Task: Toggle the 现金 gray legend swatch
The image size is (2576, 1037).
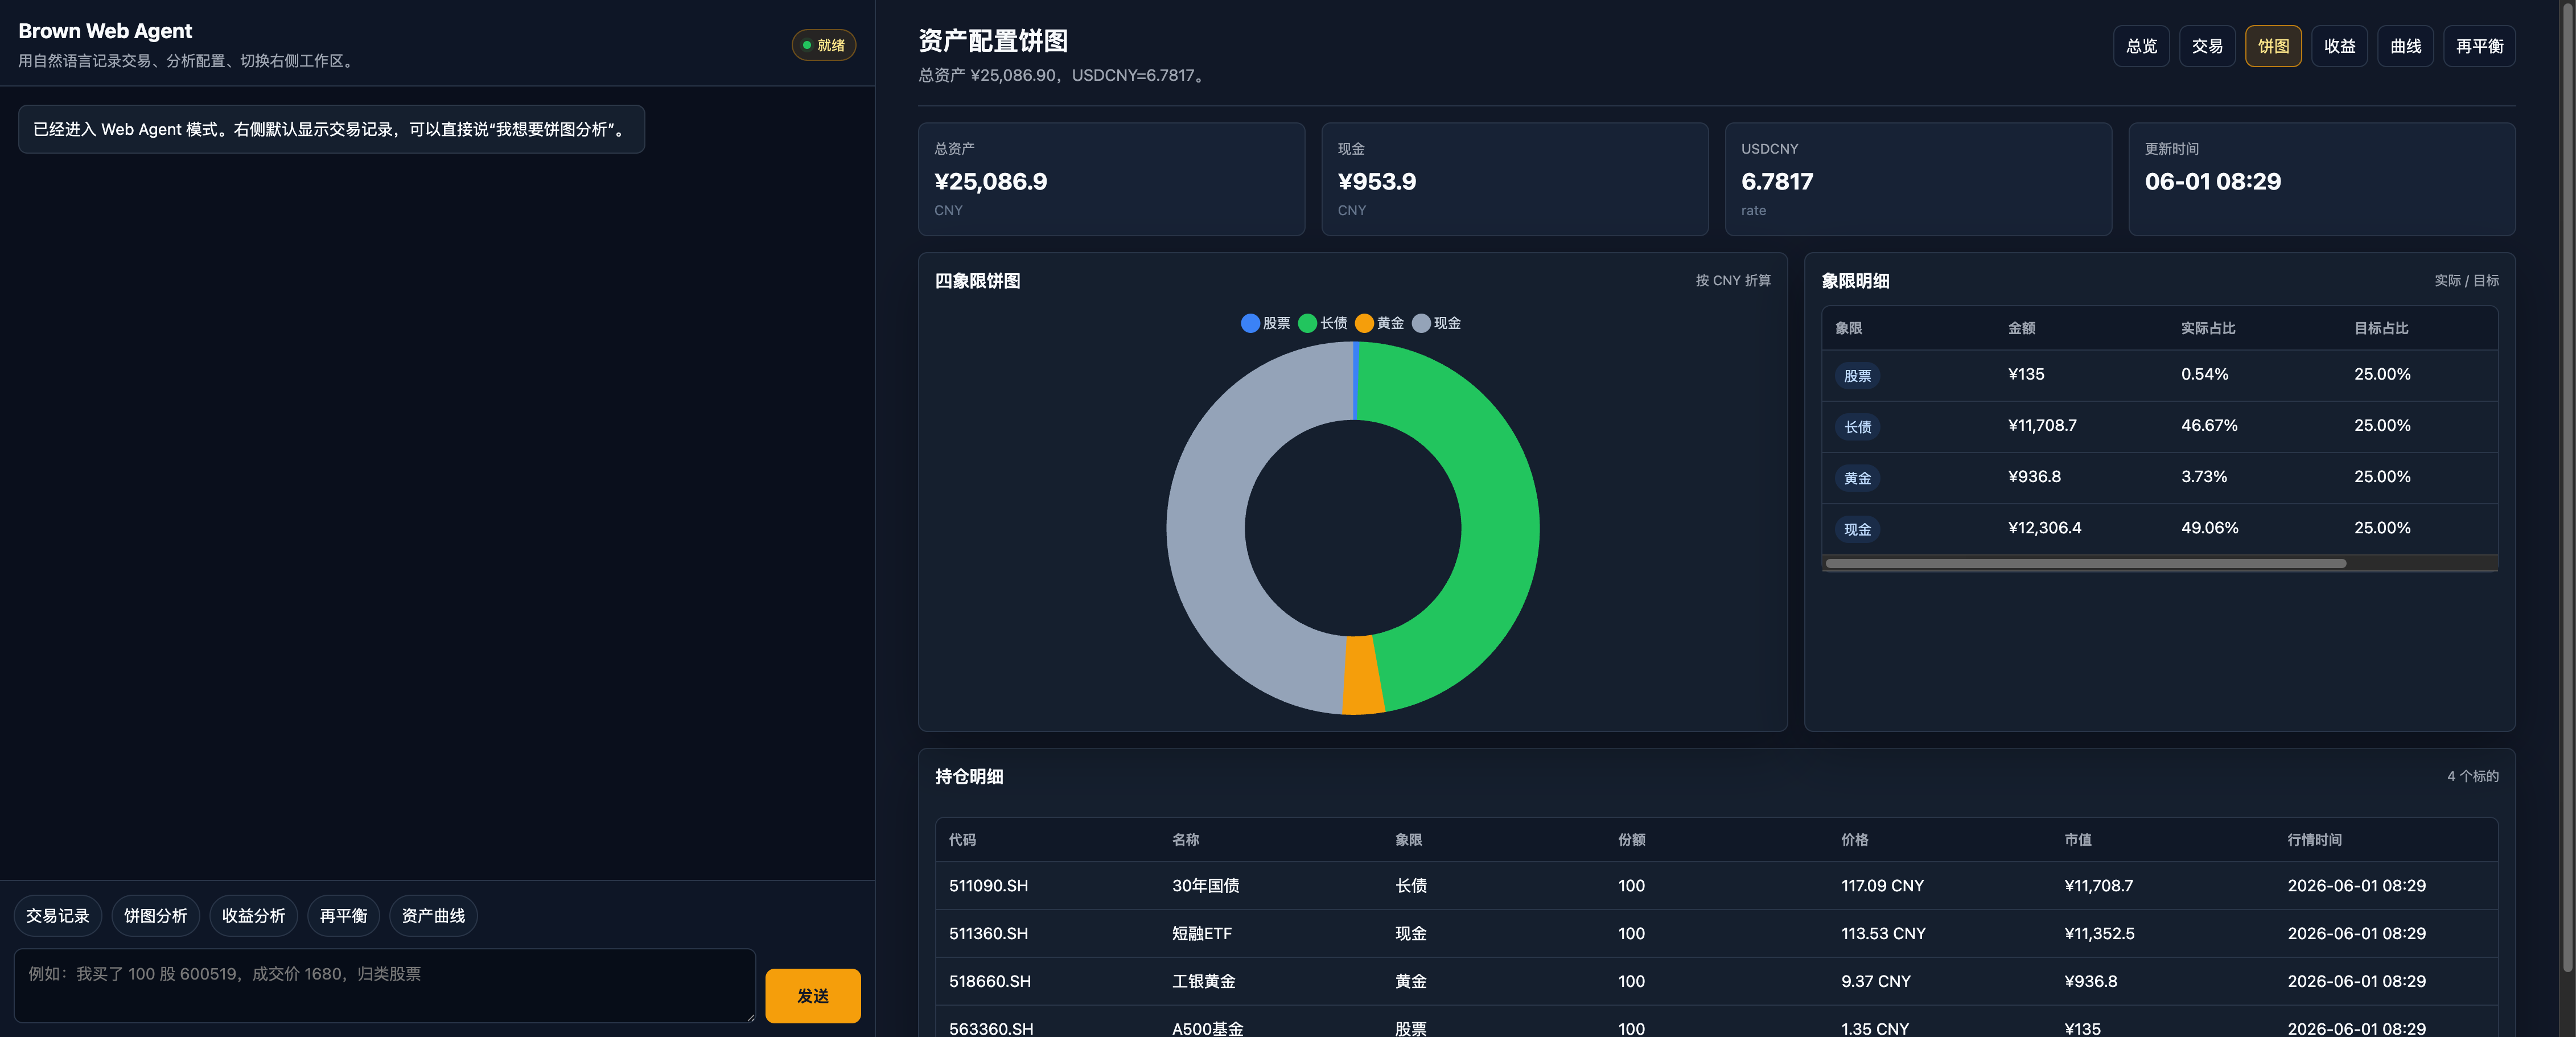Action: coord(1421,323)
